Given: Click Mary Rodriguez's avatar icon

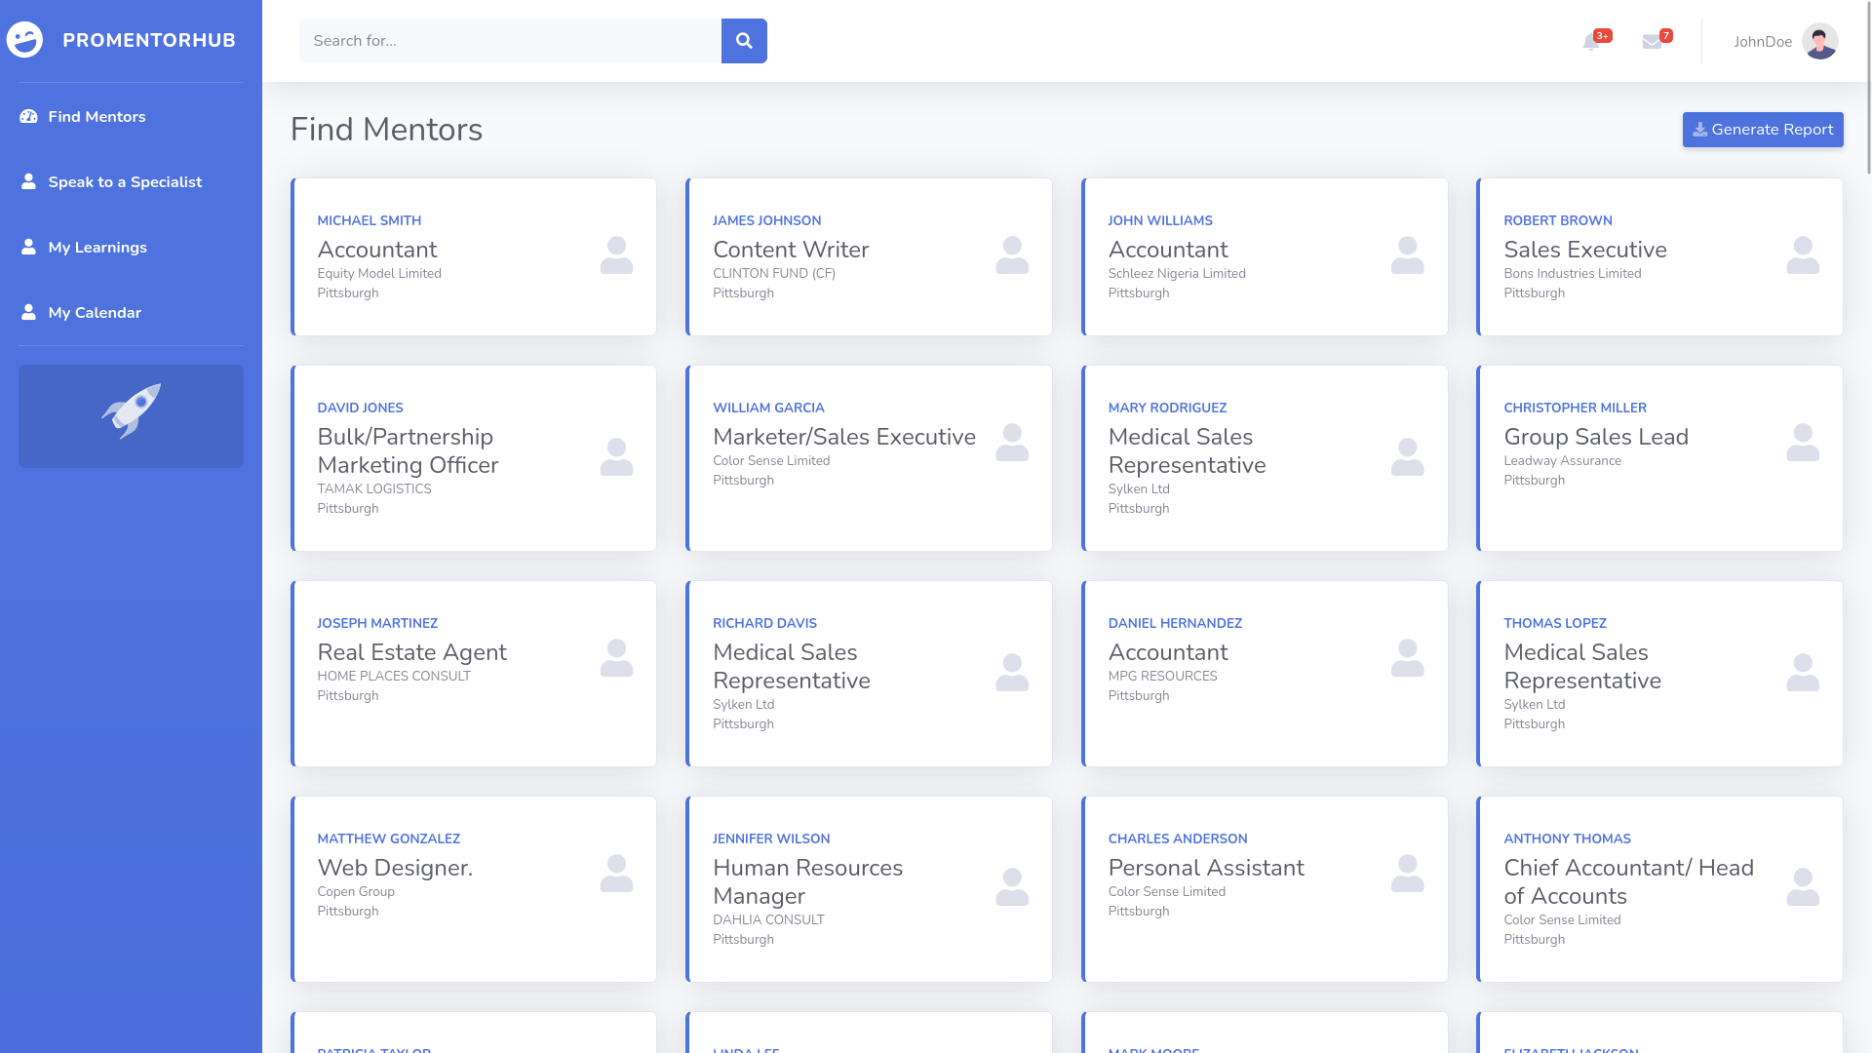Looking at the screenshot, I should (1407, 457).
